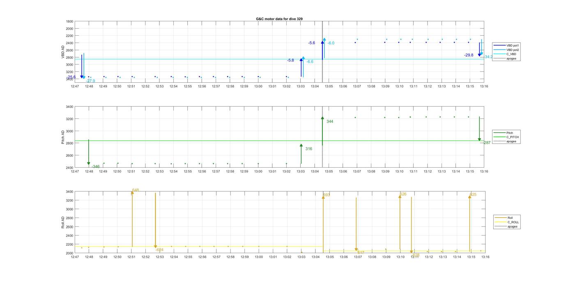Click the green arrowhead next to pitch 316
Viewport: 575px width, 284px height.
pos(301,145)
